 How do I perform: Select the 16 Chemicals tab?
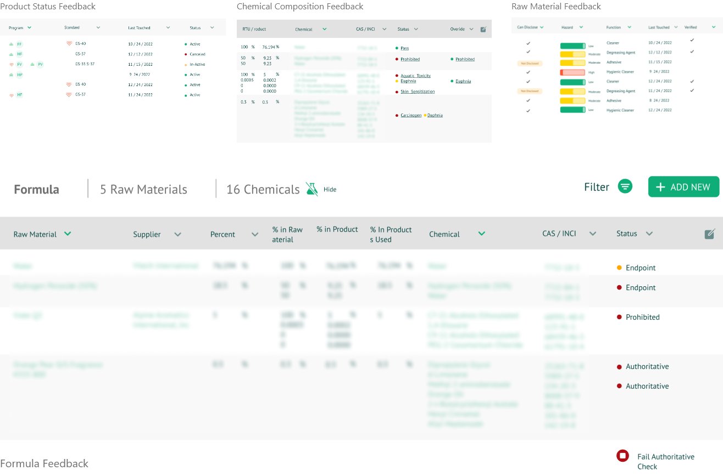(263, 190)
